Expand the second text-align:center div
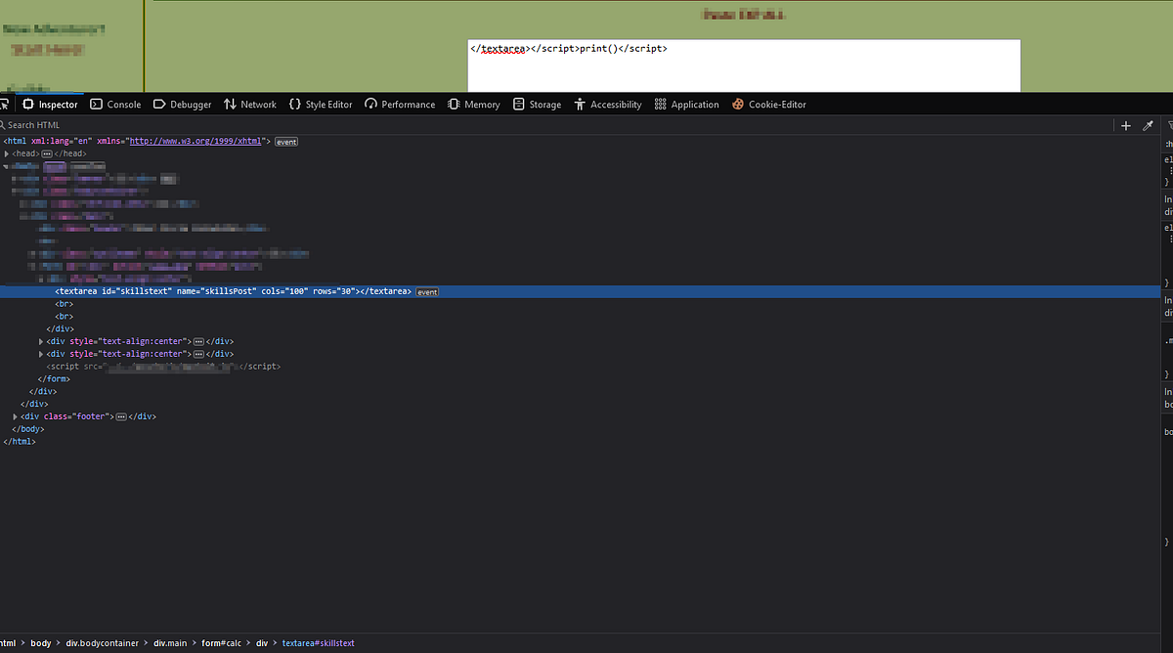 click(x=41, y=354)
